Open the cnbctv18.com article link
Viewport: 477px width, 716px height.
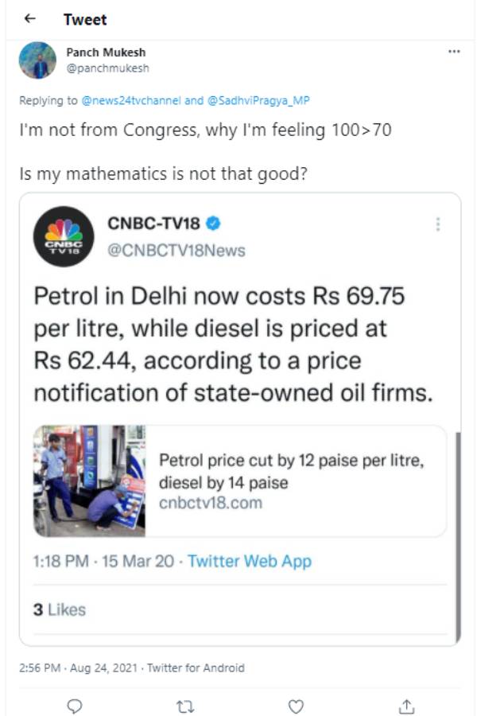(x=211, y=504)
